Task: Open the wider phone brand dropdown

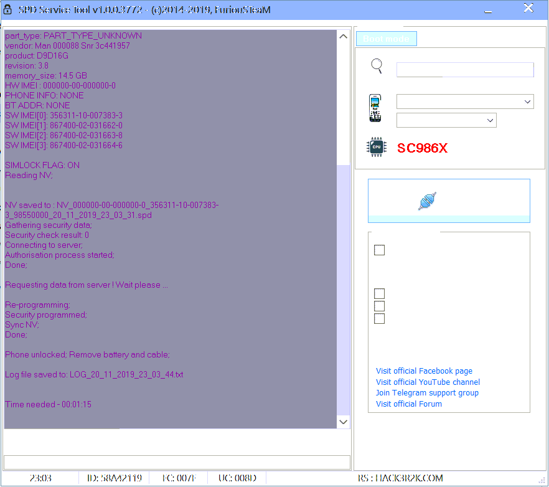Action: [x=465, y=102]
